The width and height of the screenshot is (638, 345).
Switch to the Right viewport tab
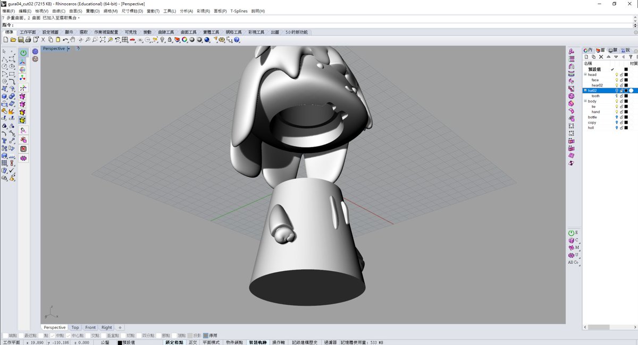point(107,327)
